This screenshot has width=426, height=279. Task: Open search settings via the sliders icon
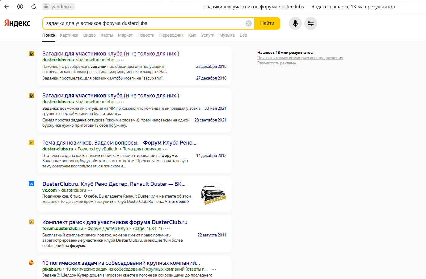tap(311, 23)
